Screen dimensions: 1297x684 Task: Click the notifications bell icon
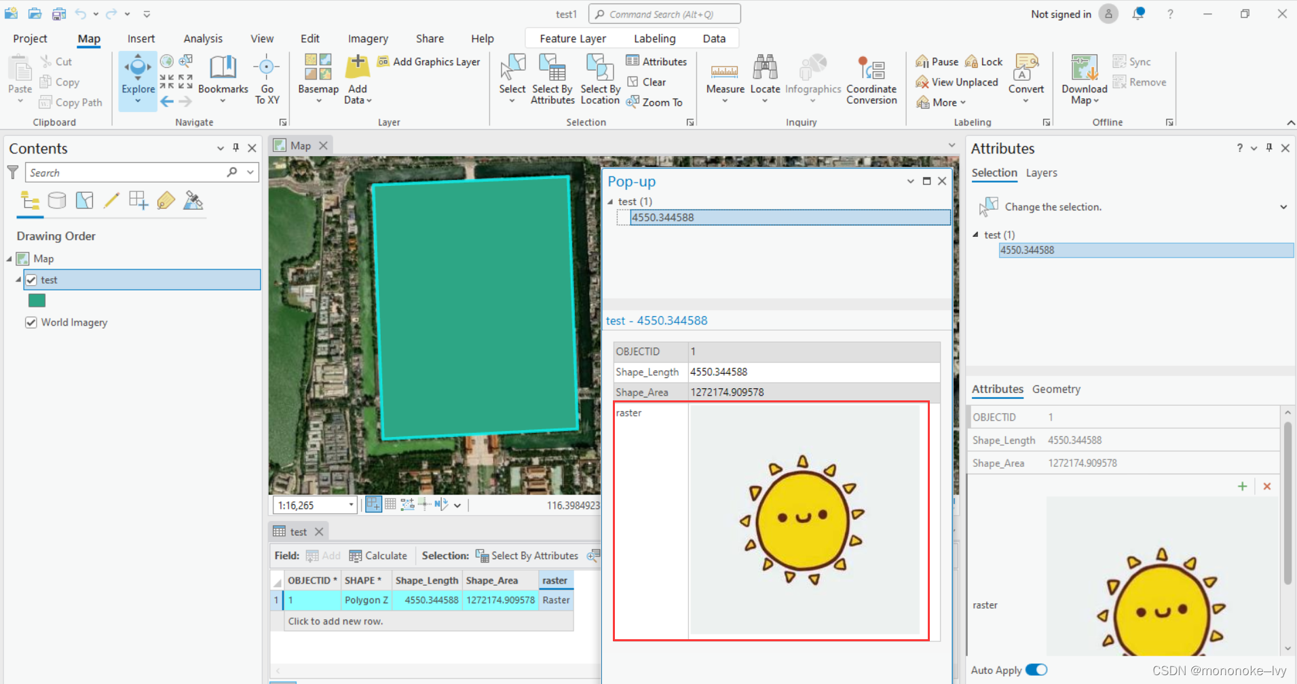tap(1138, 14)
